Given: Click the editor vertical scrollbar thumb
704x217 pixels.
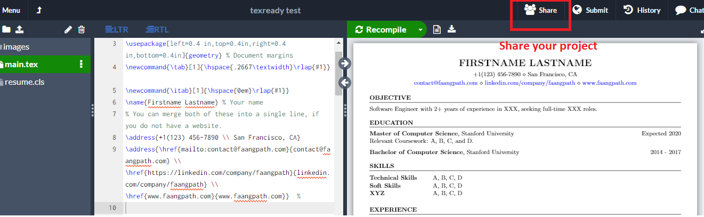Looking at the screenshot, I should [338, 74].
